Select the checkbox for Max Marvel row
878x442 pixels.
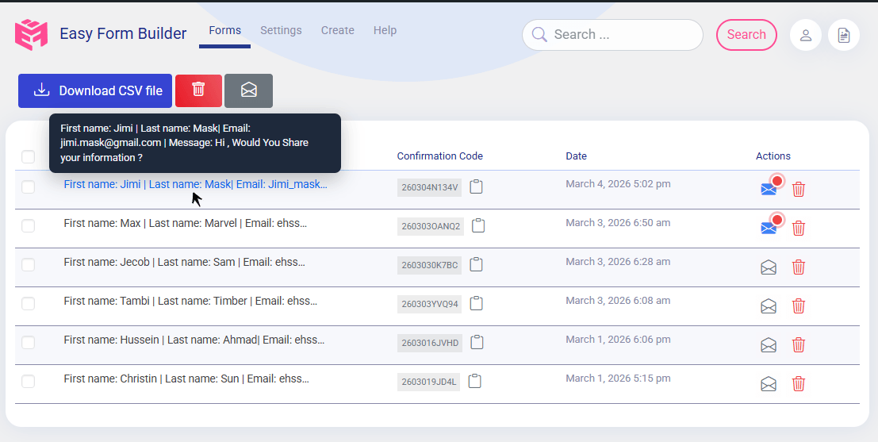[x=29, y=225]
